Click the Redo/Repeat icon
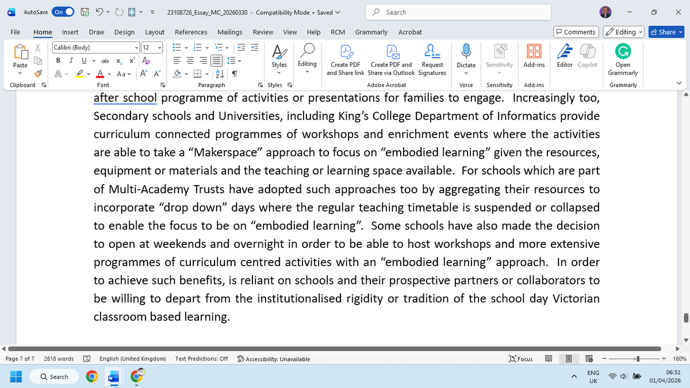 coord(119,12)
